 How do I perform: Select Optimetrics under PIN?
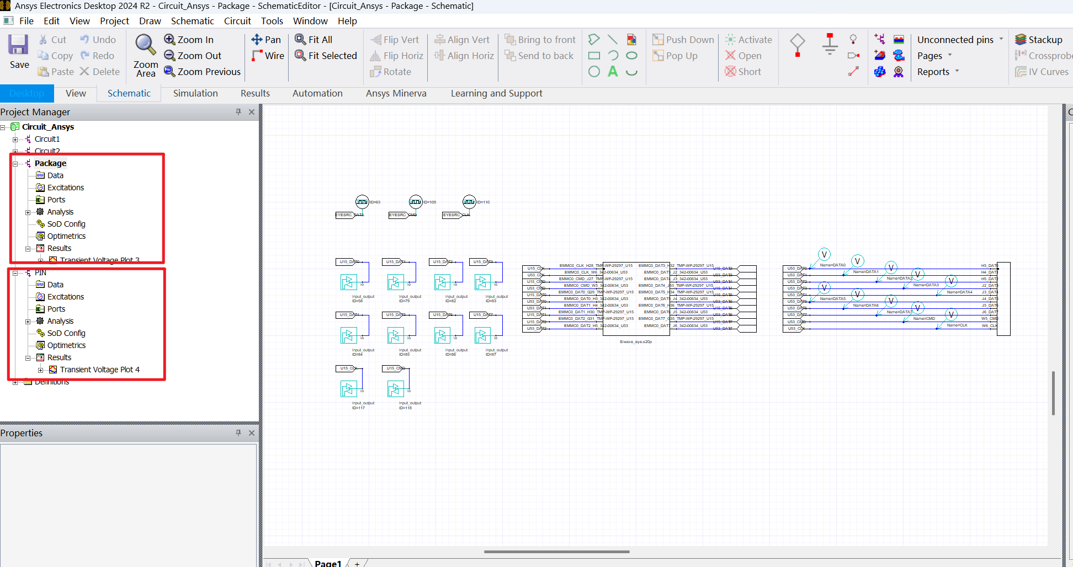61,345
